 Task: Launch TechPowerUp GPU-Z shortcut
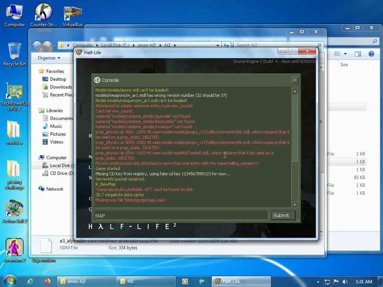[x=15, y=97]
